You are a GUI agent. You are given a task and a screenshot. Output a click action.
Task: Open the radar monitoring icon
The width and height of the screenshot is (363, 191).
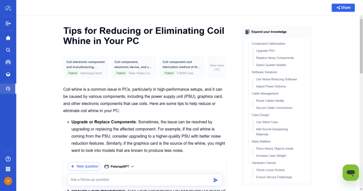tap(8, 62)
